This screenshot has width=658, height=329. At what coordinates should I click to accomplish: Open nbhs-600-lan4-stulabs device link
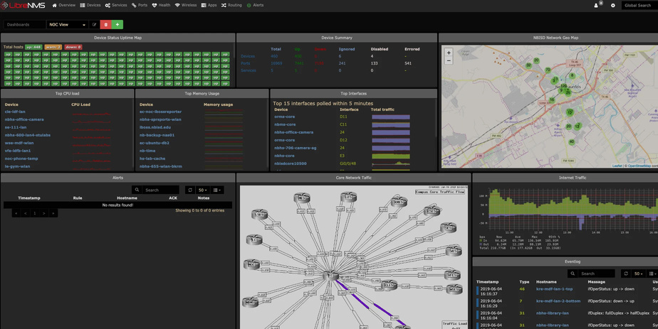click(x=28, y=135)
